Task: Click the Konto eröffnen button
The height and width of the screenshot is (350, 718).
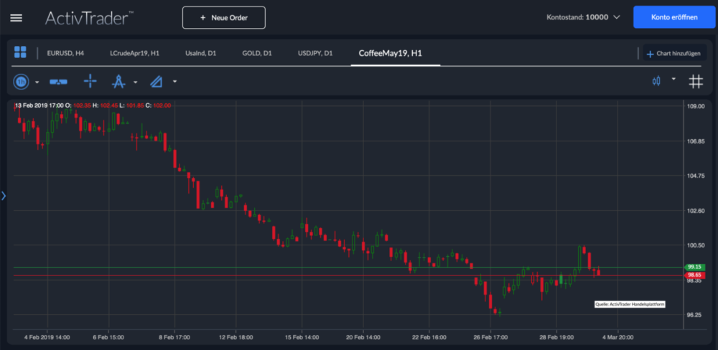Action: click(674, 17)
